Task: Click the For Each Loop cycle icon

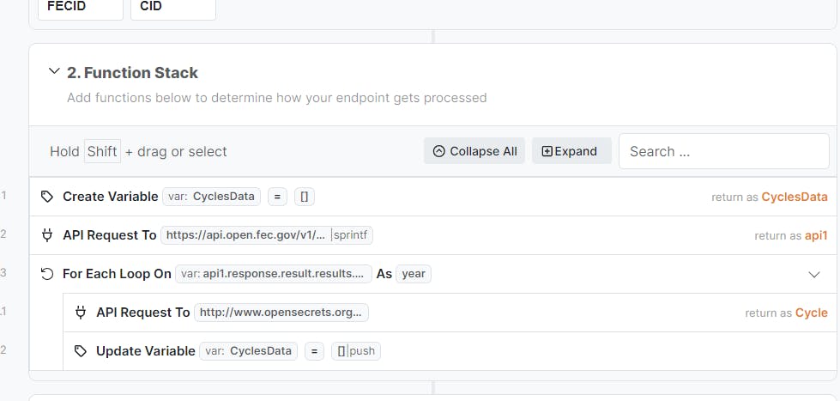Action: (x=47, y=274)
